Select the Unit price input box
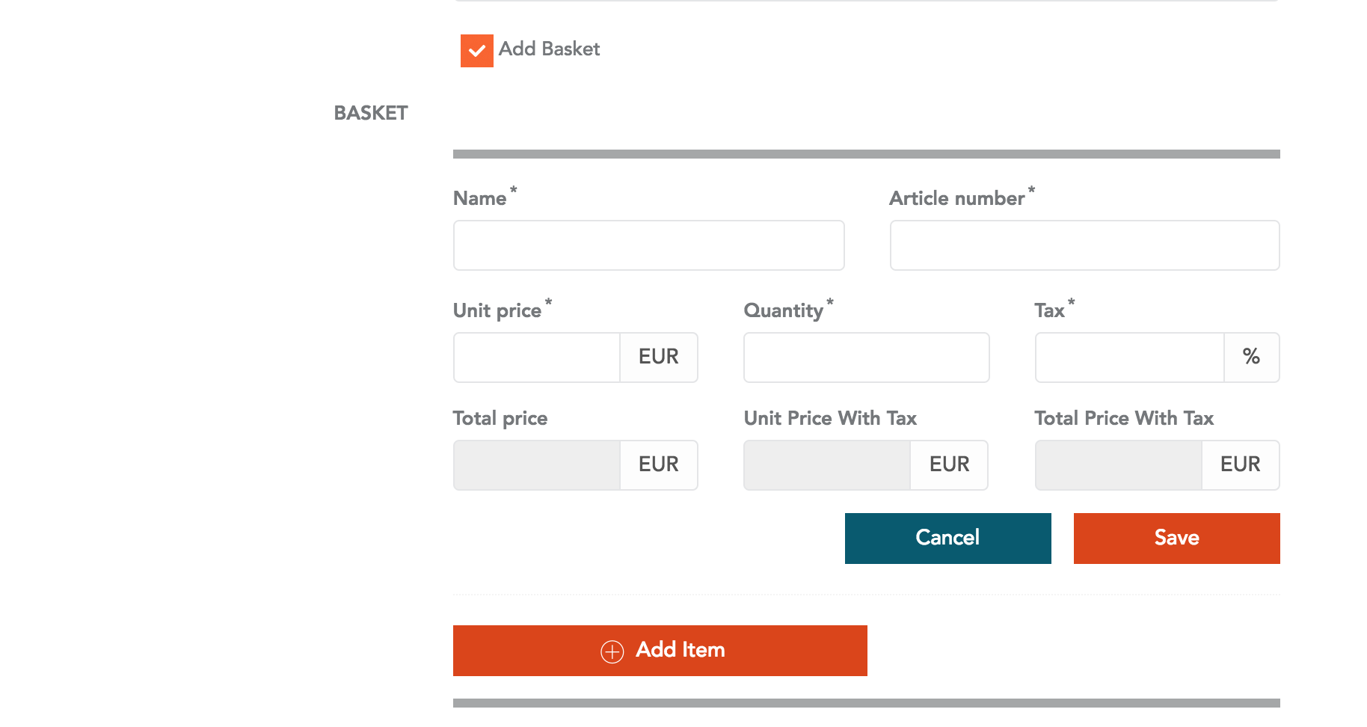The image size is (1367, 727). click(537, 358)
